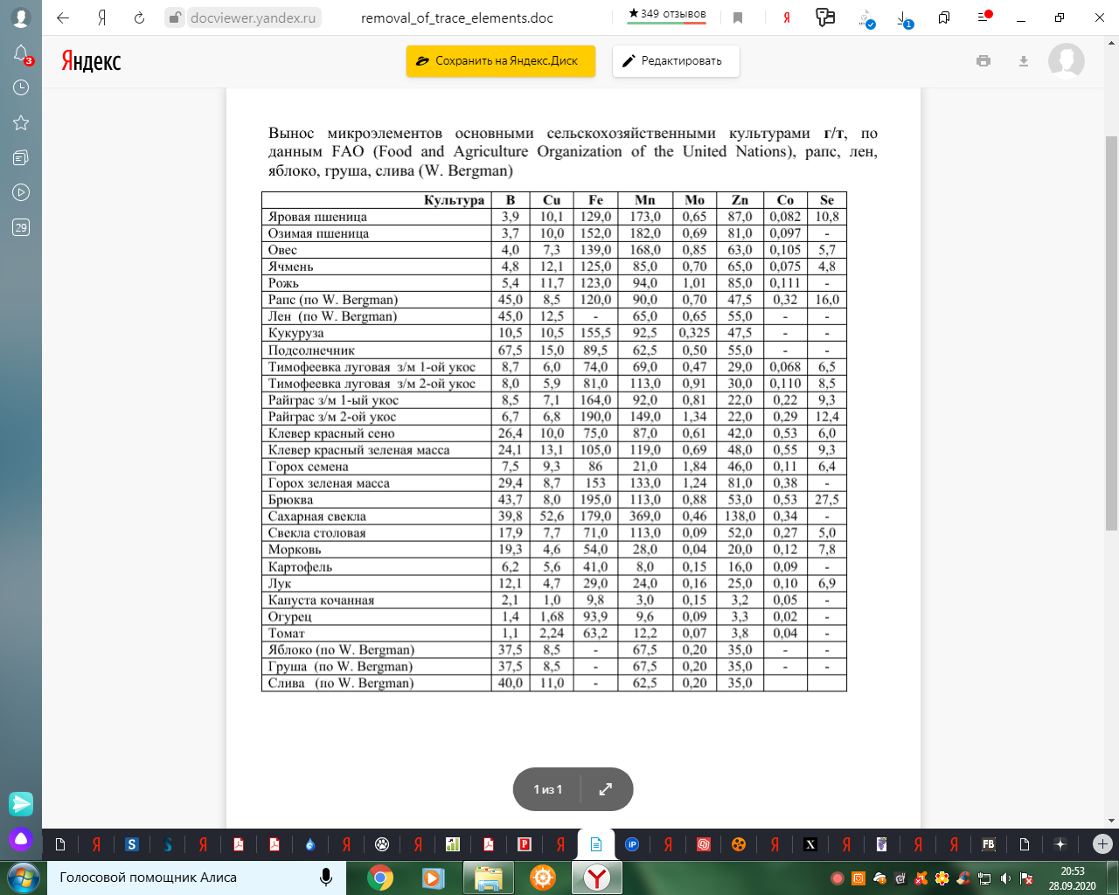
Task: Open the messenger arrow icon in sidebar
Action: pyautogui.click(x=21, y=803)
